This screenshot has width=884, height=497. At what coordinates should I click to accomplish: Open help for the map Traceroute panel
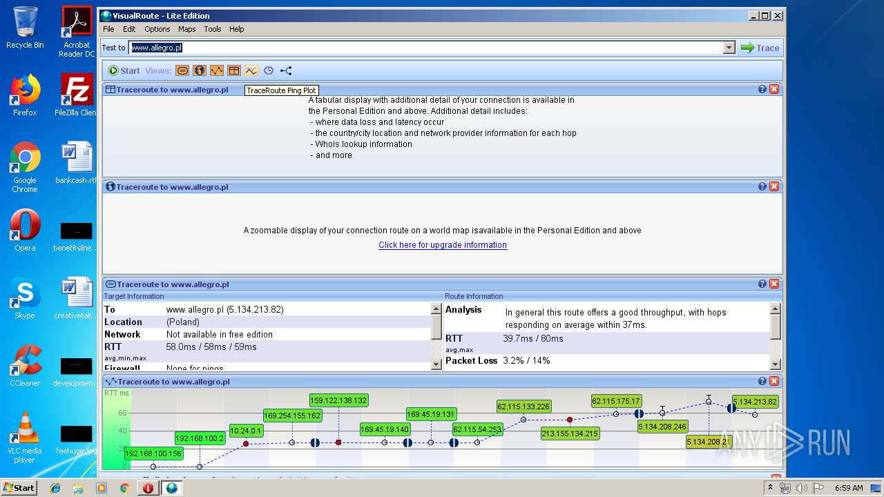coord(762,186)
